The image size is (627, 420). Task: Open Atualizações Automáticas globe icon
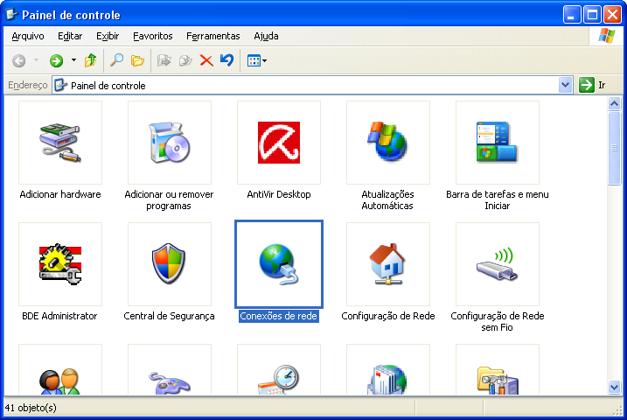tap(388, 143)
